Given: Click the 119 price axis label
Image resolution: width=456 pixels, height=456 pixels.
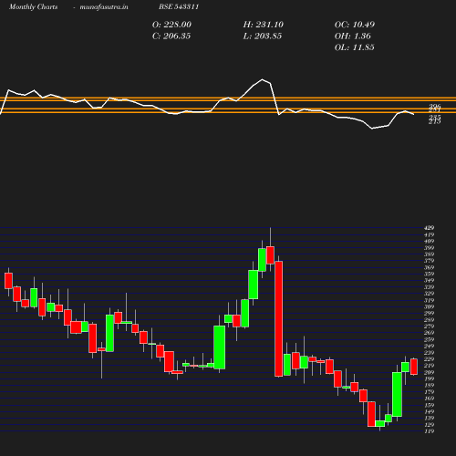Looking at the screenshot, I should (x=430, y=431).
